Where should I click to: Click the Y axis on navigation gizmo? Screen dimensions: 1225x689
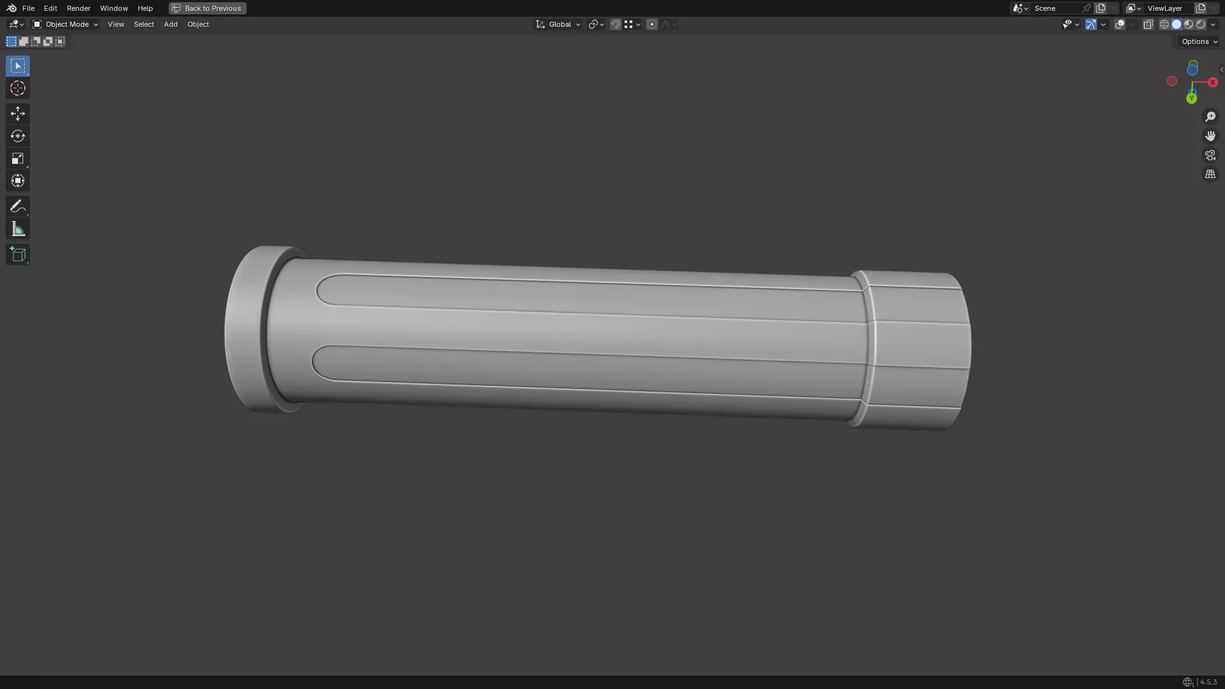(x=1191, y=99)
